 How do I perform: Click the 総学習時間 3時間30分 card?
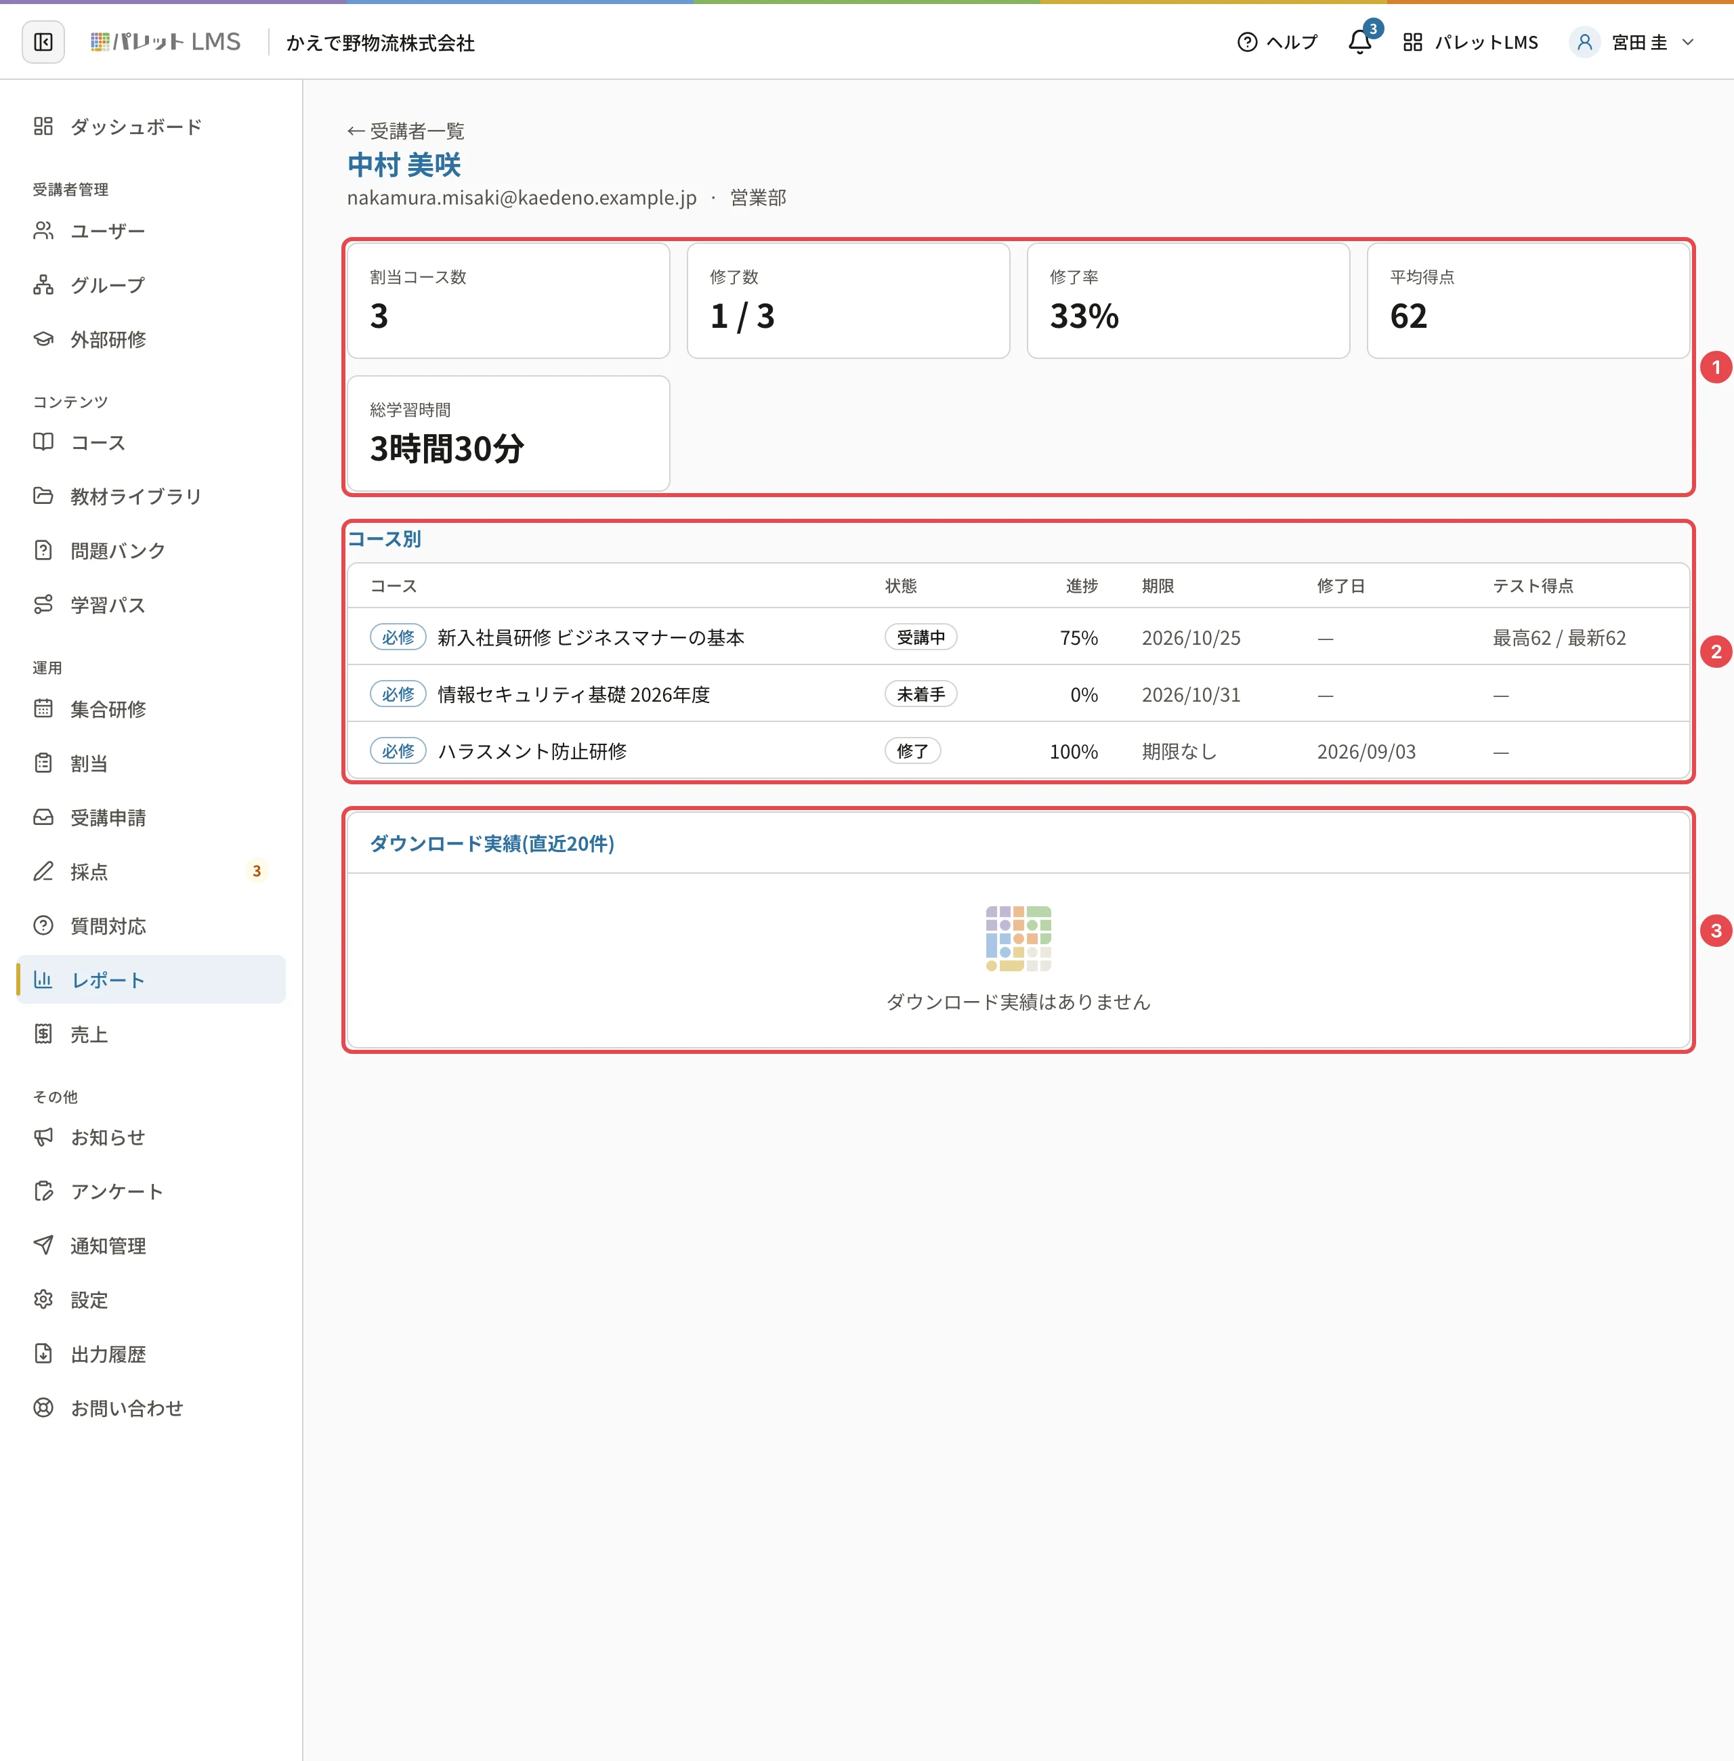tap(508, 434)
